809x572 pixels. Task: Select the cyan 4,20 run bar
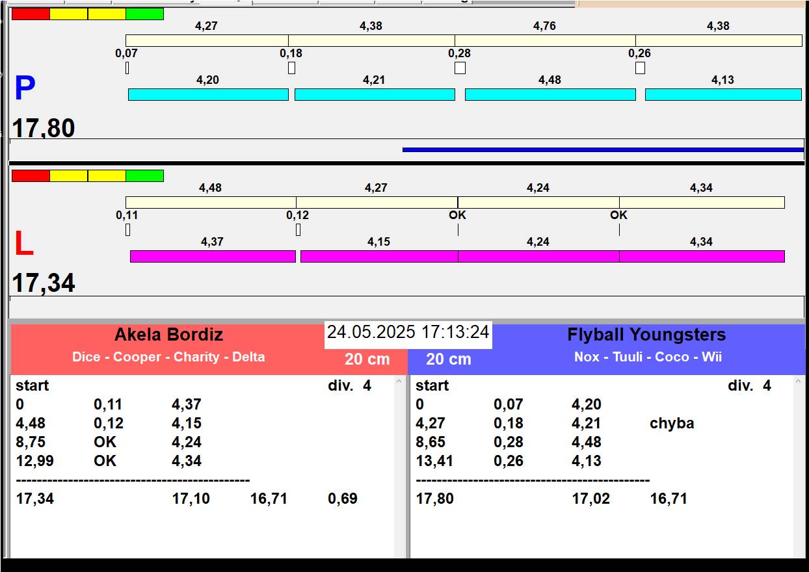coord(208,95)
